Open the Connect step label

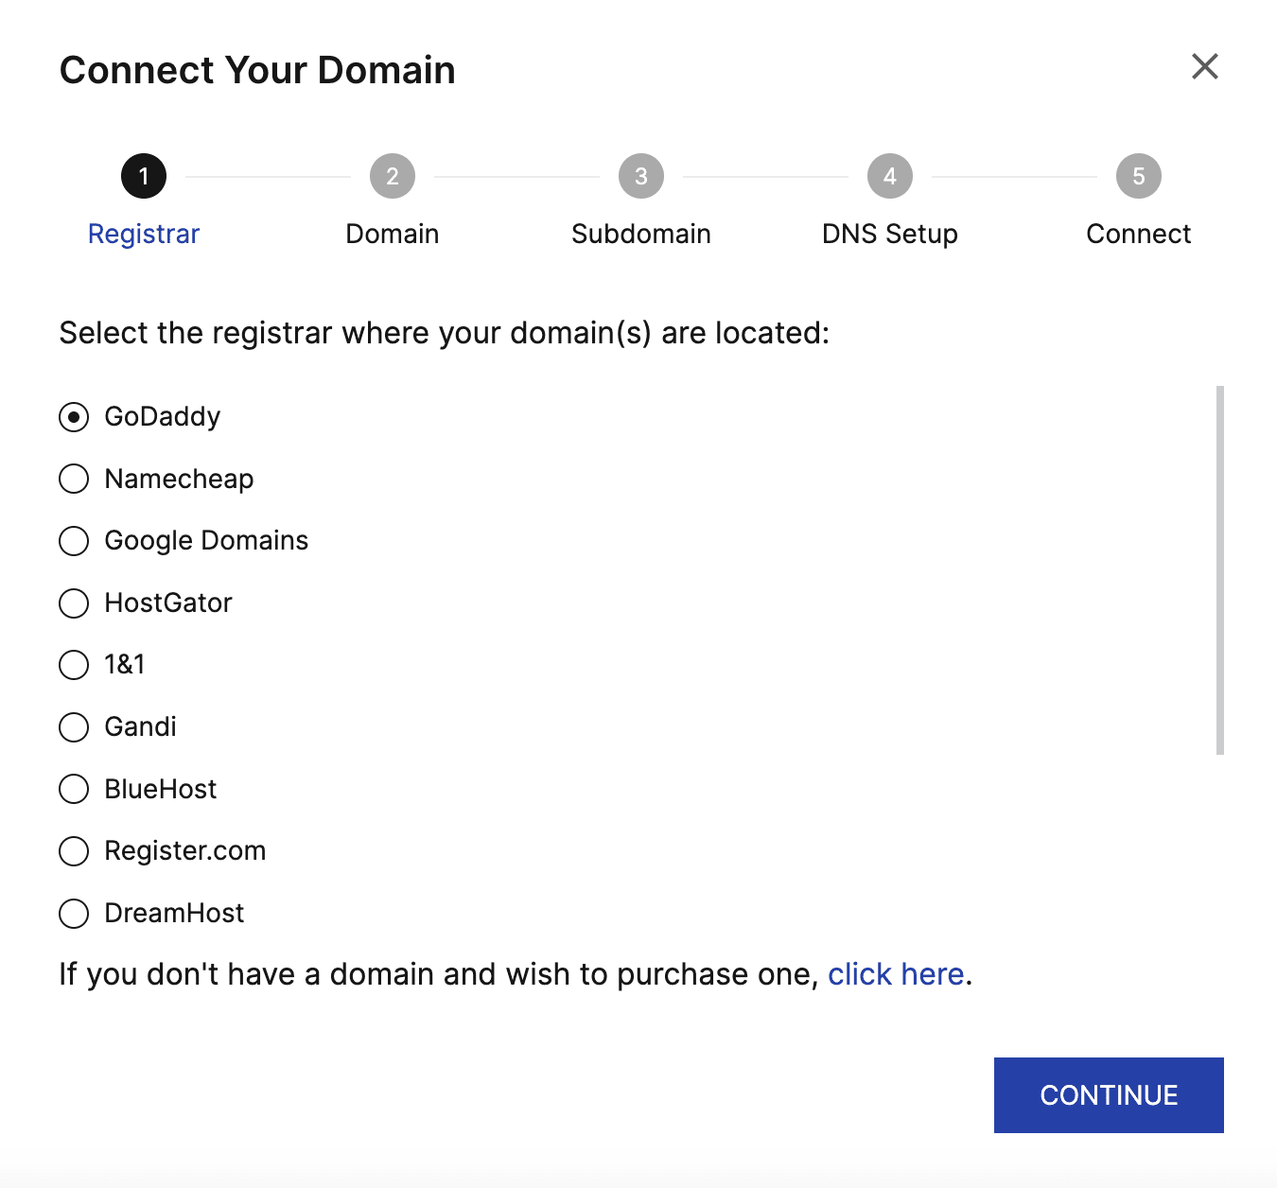click(x=1139, y=234)
